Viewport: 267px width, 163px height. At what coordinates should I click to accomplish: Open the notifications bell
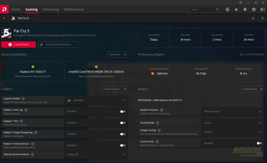point(245,9)
